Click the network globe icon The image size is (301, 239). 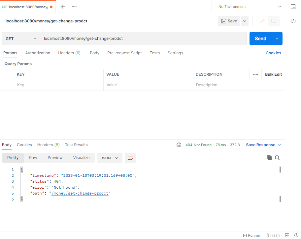click(x=179, y=145)
